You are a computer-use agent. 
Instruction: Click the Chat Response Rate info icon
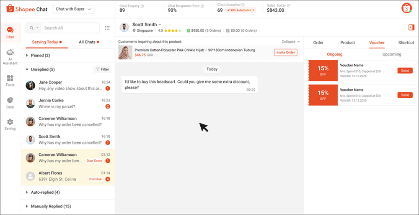202,5
